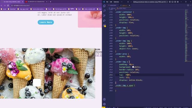Viewport: 192px width, 108px height.
Task: Go back using VS Code navigation arrow
Action: coord(128,2)
